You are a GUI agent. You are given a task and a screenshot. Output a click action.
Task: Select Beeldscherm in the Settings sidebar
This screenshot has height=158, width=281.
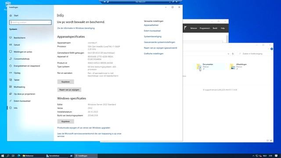pos(19,38)
